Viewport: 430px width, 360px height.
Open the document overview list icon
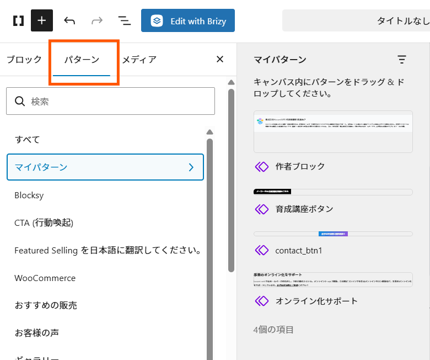point(125,21)
